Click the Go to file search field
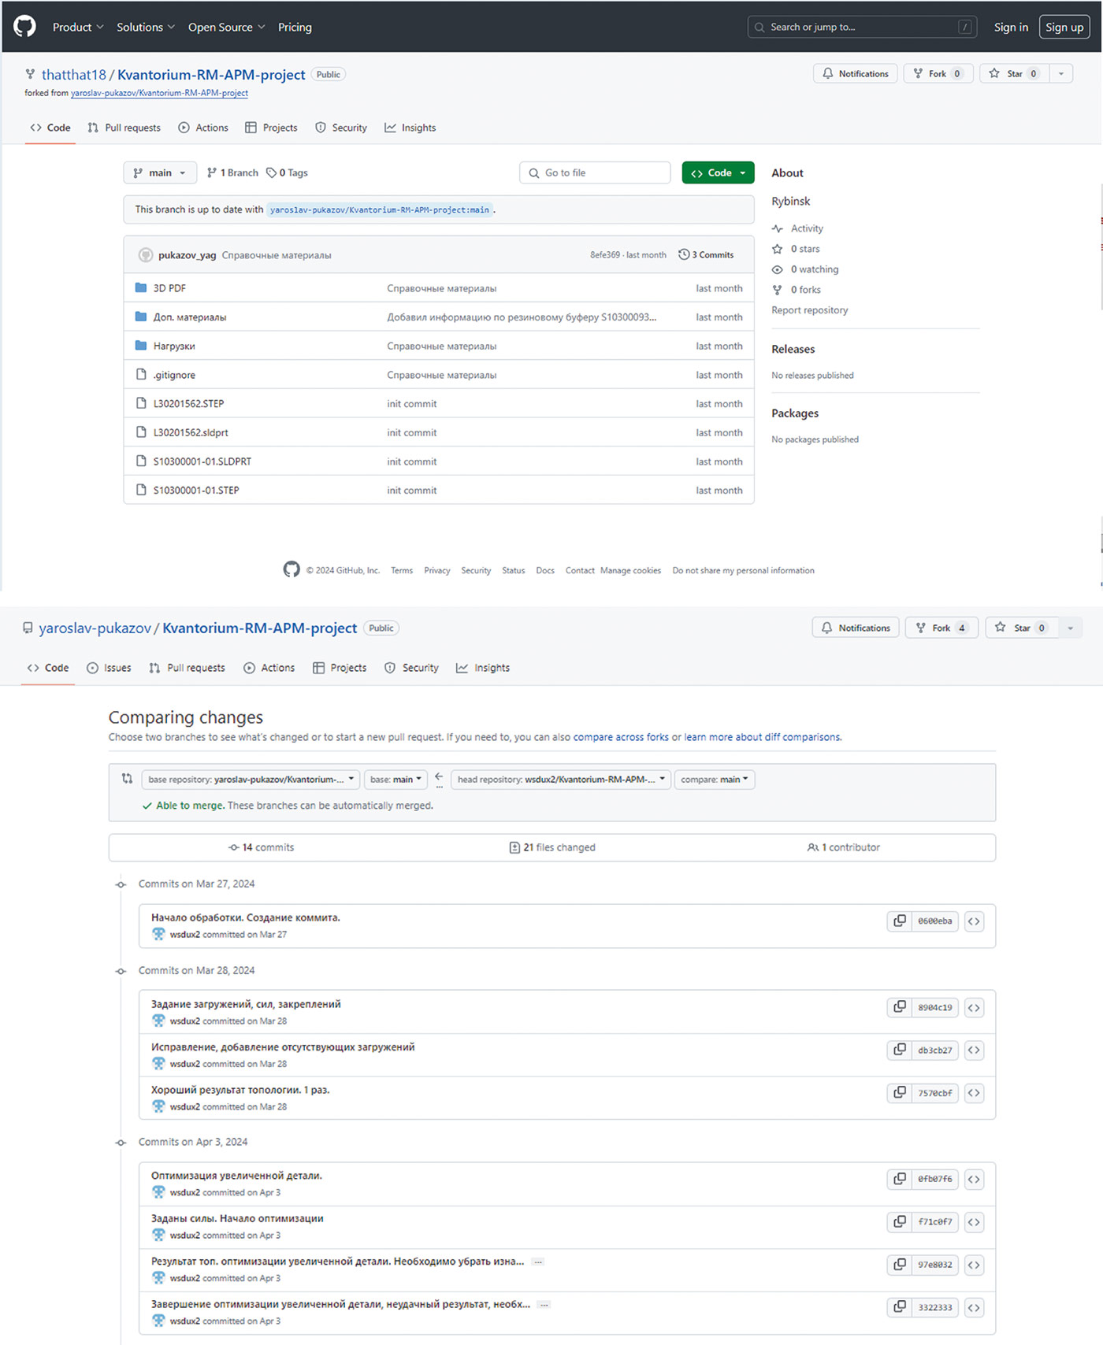 click(x=595, y=172)
